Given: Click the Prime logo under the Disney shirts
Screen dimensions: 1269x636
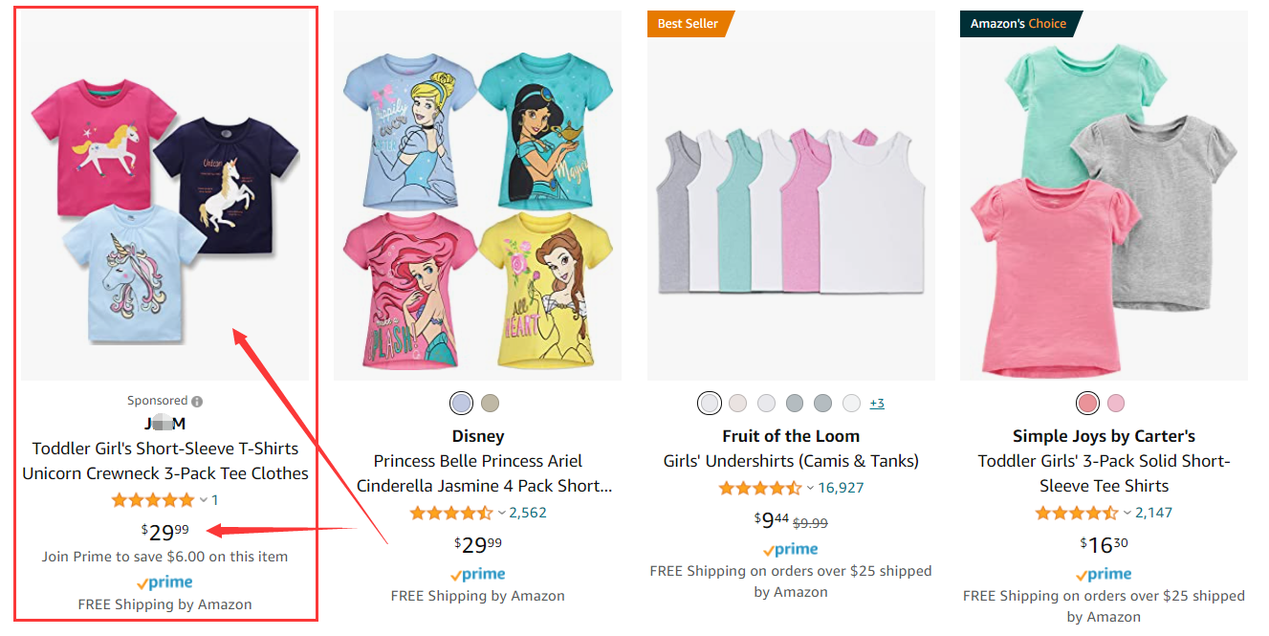Looking at the screenshot, I should (x=477, y=575).
